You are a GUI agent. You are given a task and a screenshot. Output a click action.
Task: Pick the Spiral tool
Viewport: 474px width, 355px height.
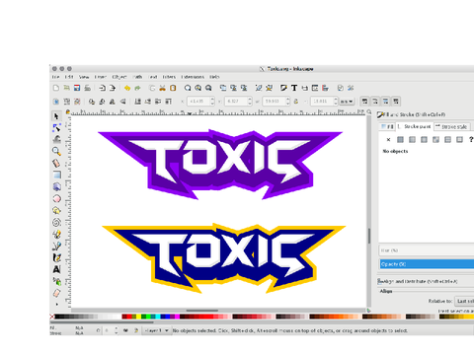click(x=56, y=223)
